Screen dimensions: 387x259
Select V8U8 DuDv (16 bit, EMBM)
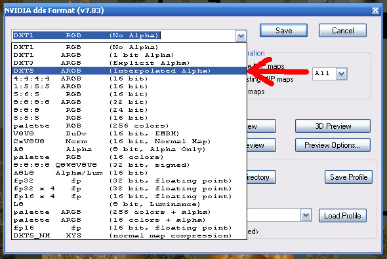click(x=129, y=133)
